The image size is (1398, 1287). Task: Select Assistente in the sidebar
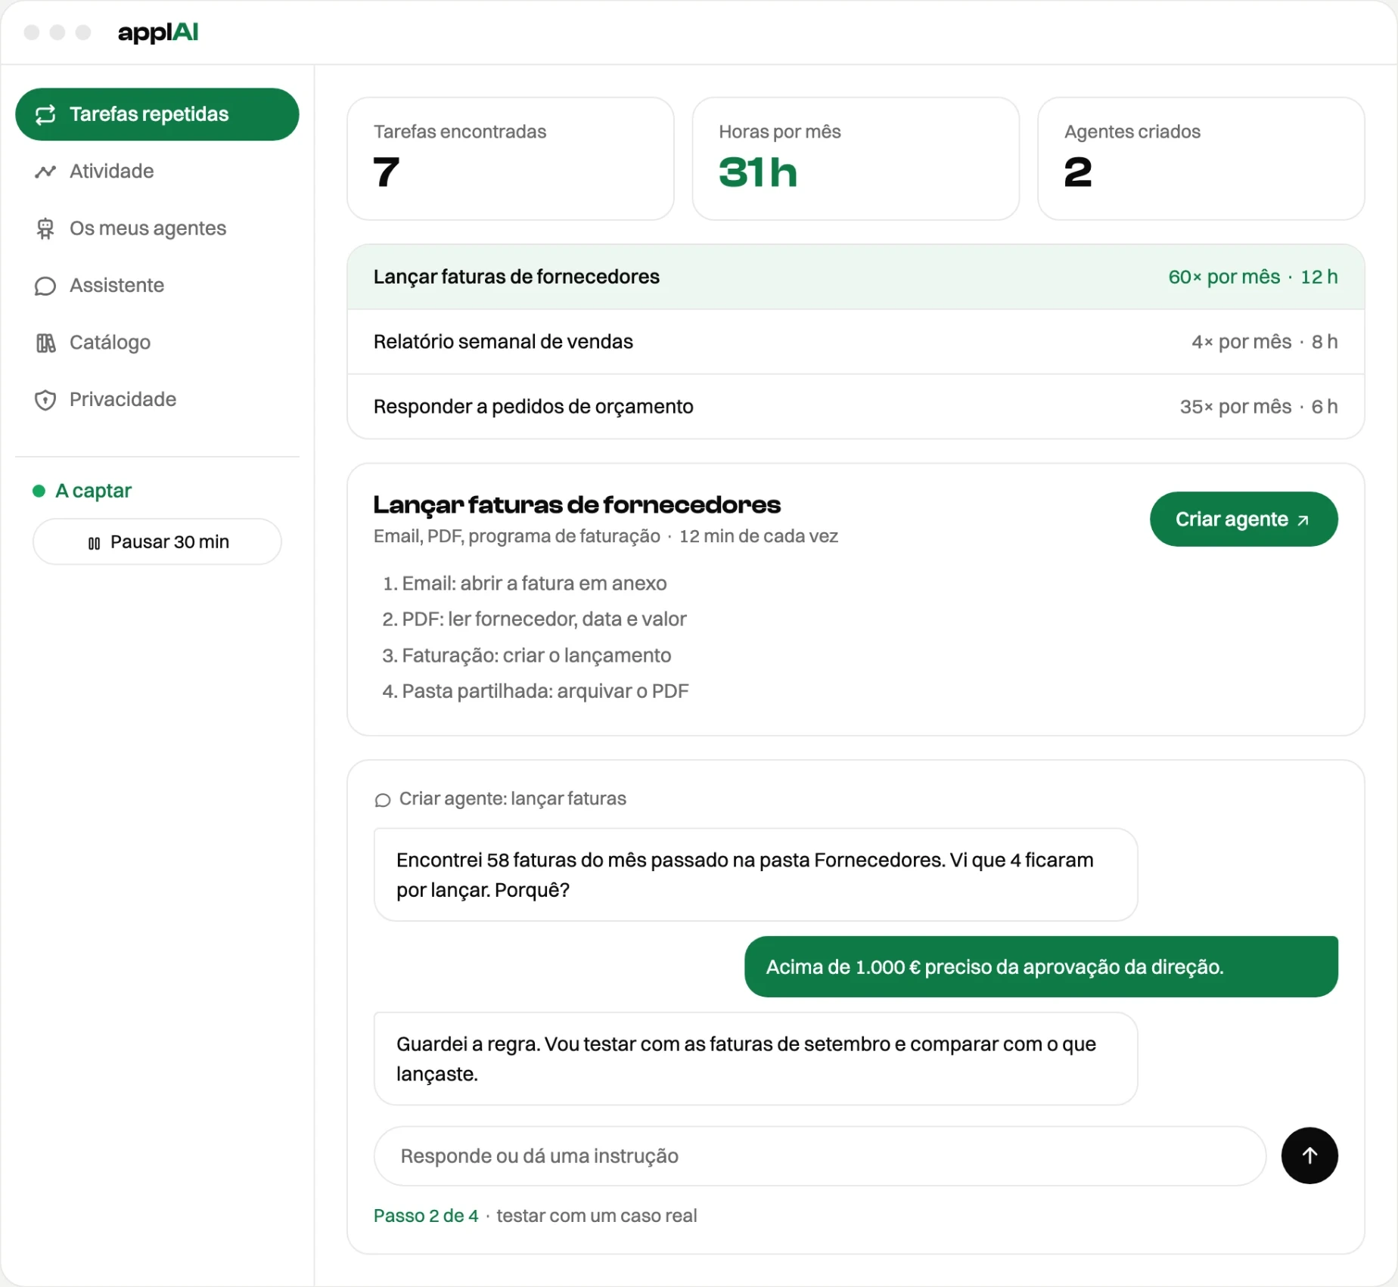pyautogui.click(x=157, y=286)
